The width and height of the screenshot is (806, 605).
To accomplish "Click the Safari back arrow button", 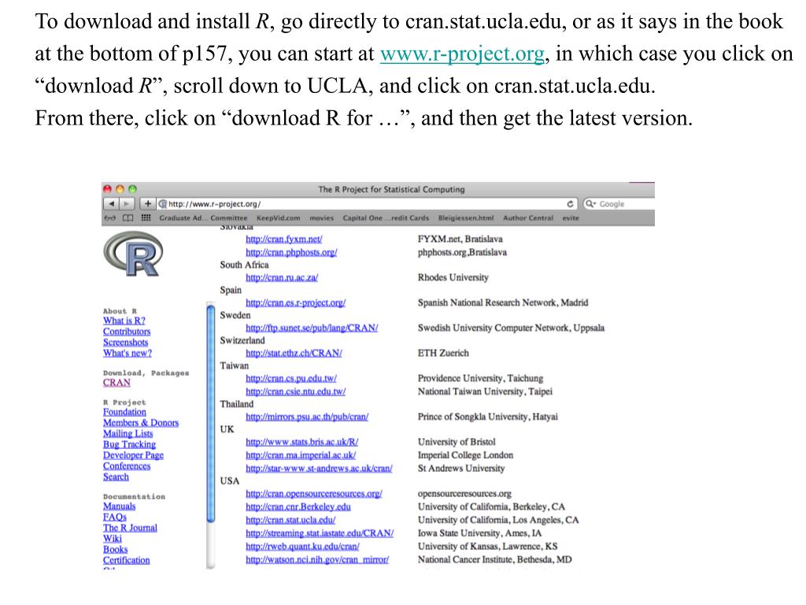I will (112, 204).
